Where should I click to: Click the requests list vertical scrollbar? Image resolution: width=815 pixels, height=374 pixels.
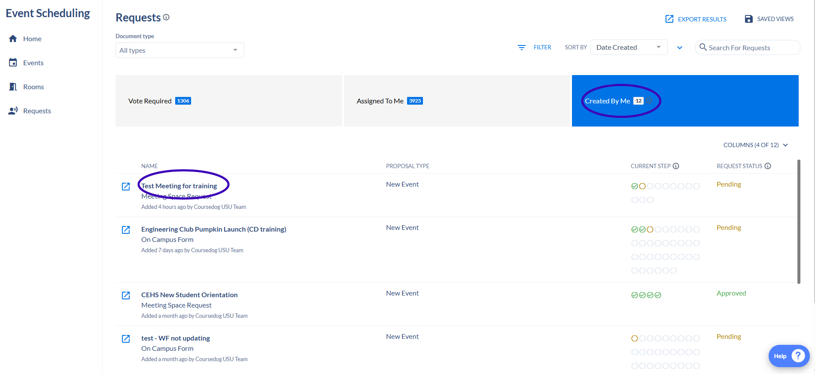click(x=799, y=221)
